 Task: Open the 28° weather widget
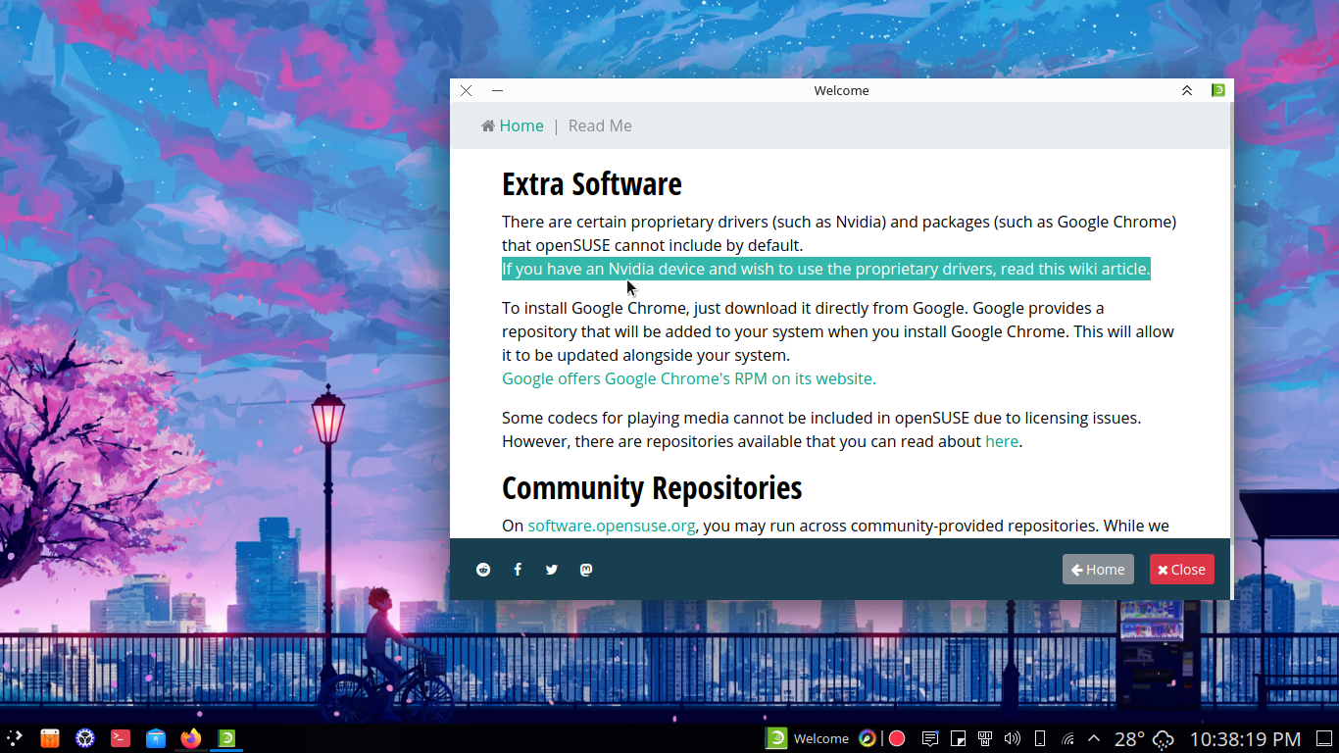click(x=1144, y=738)
